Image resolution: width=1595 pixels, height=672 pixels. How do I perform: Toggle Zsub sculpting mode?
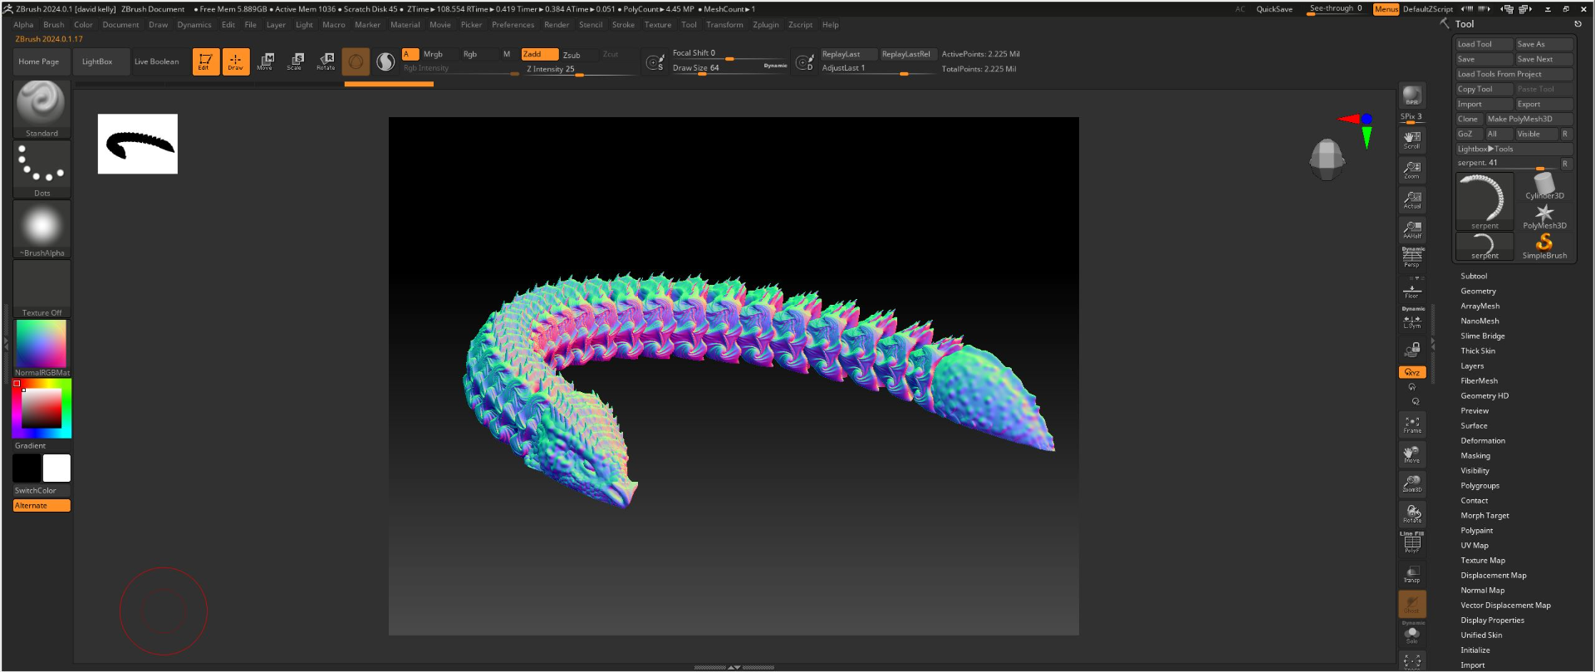pos(572,55)
